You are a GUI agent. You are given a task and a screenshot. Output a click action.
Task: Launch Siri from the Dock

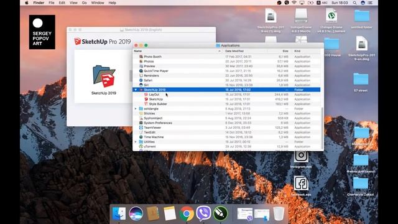136,213
